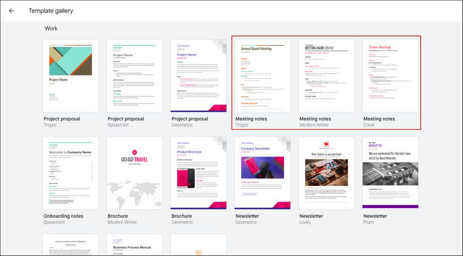This screenshot has height=256, width=463.
Task: Open the Project proposal Tropic template thumbnail
Action: pyautogui.click(x=70, y=76)
